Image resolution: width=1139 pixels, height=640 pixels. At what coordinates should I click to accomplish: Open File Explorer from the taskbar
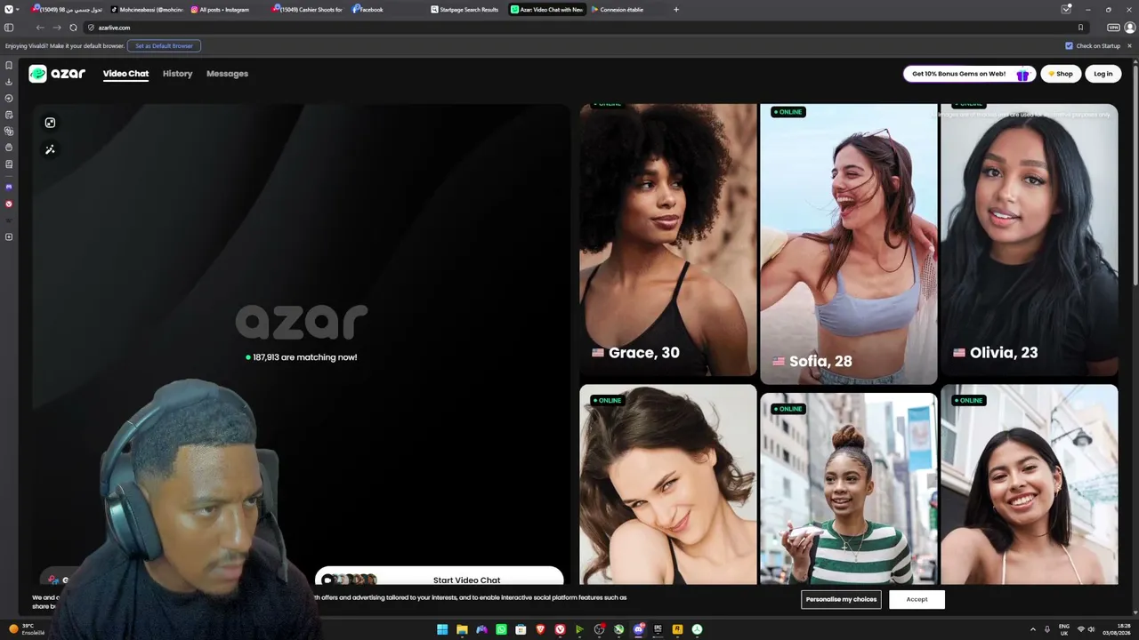462,629
